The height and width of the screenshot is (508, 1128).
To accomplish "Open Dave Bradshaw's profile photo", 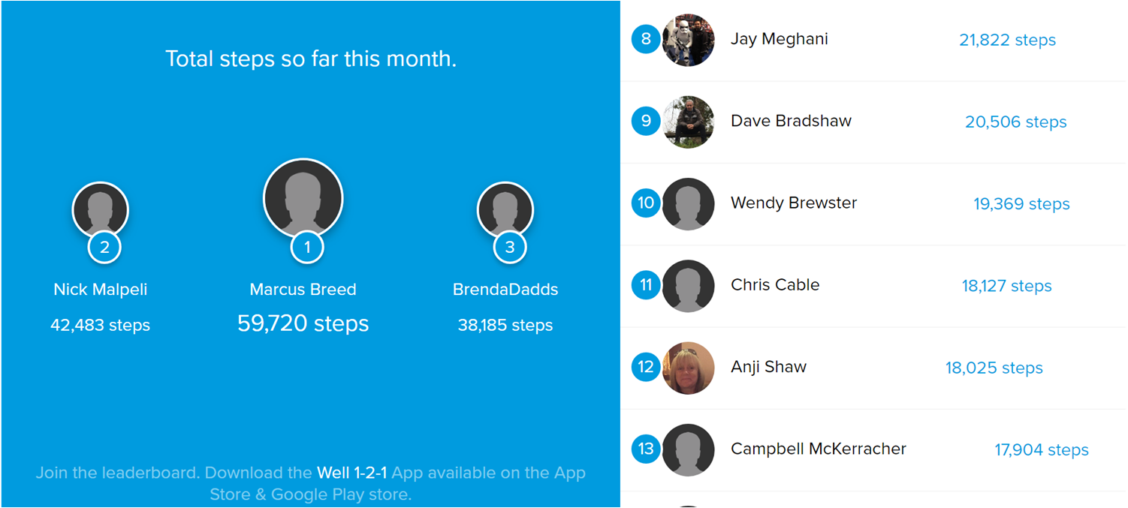I will [689, 122].
